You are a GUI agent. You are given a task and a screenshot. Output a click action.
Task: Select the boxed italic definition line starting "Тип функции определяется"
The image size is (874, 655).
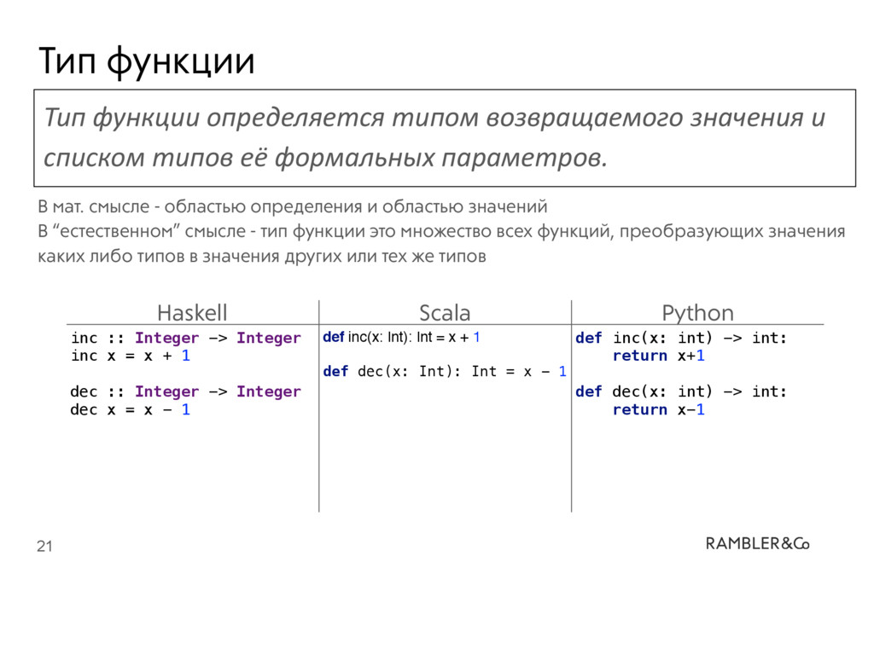tap(434, 118)
